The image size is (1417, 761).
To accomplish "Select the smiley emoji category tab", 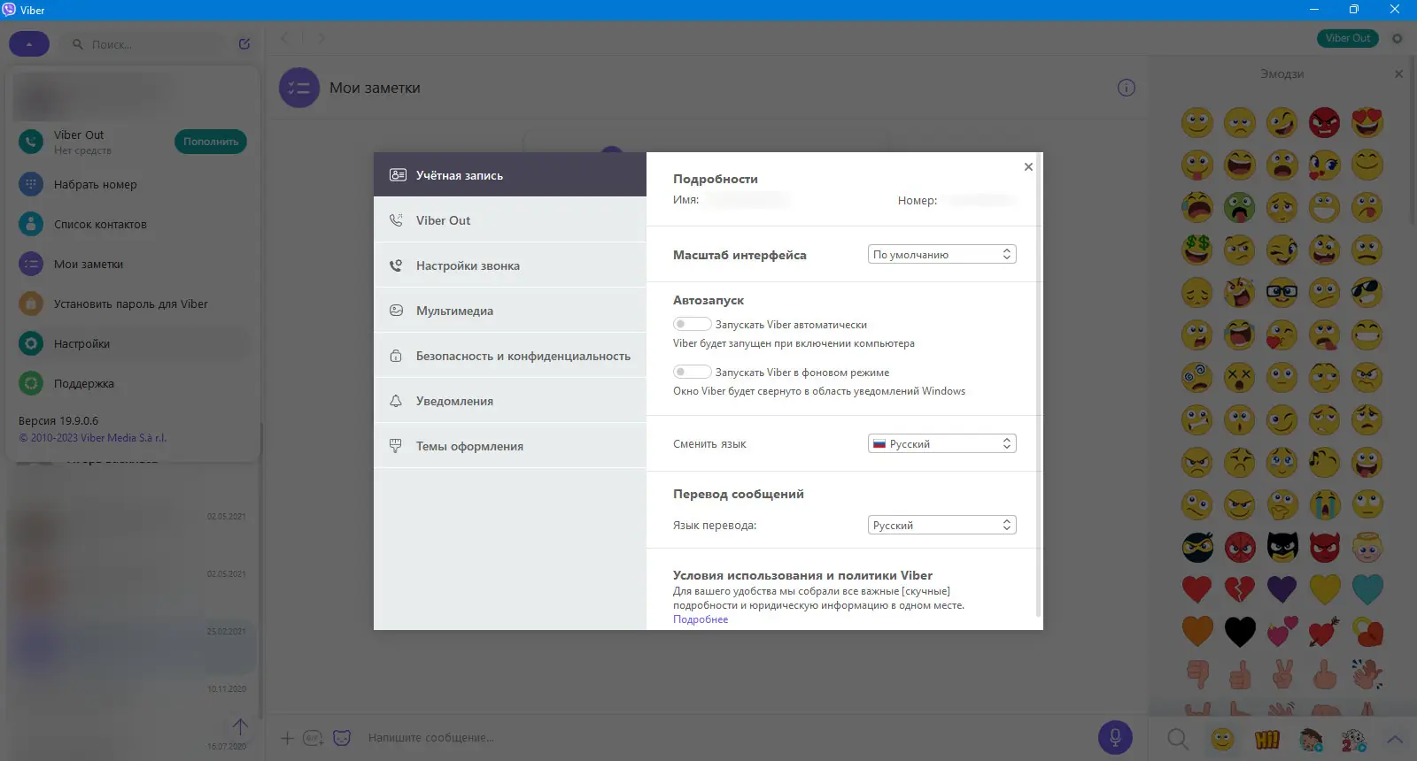I will coord(1222,739).
